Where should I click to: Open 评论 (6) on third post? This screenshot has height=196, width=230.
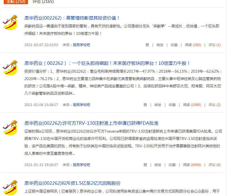pyautogui.click(x=214, y=165)
